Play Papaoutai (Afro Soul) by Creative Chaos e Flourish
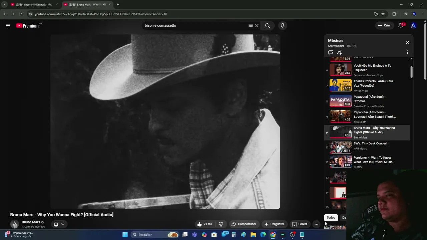This screenshot has height=240, width=427. 367,101
